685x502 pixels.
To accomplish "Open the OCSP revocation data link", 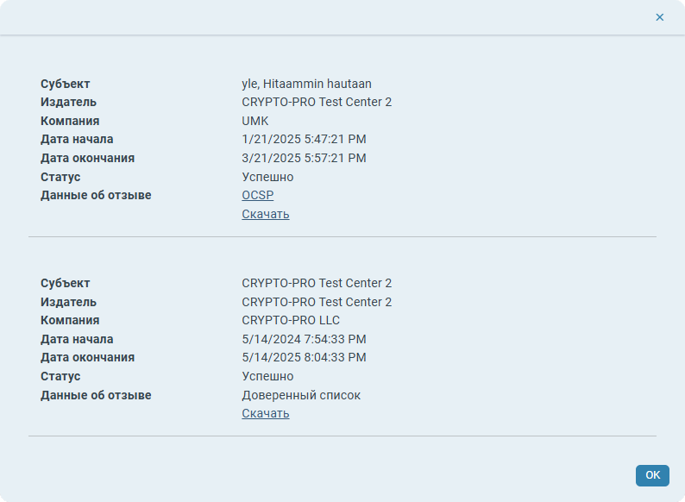I will 257,196.
